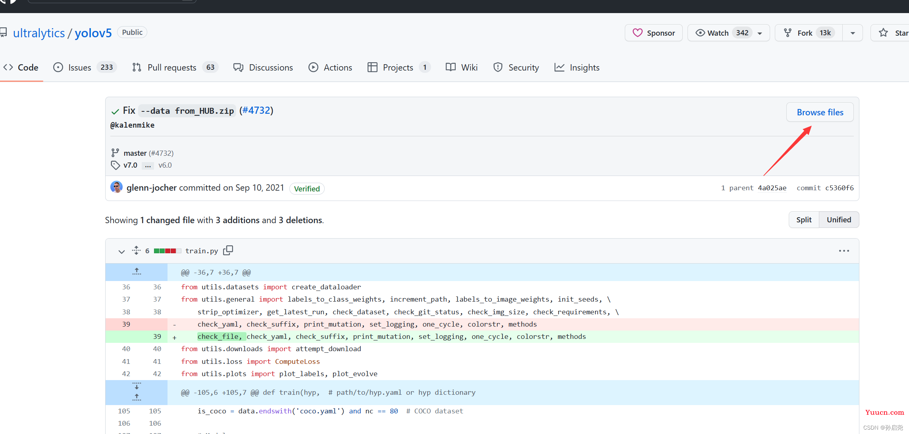
Task: Open the Security tab
Action: (x=516, y=67)
